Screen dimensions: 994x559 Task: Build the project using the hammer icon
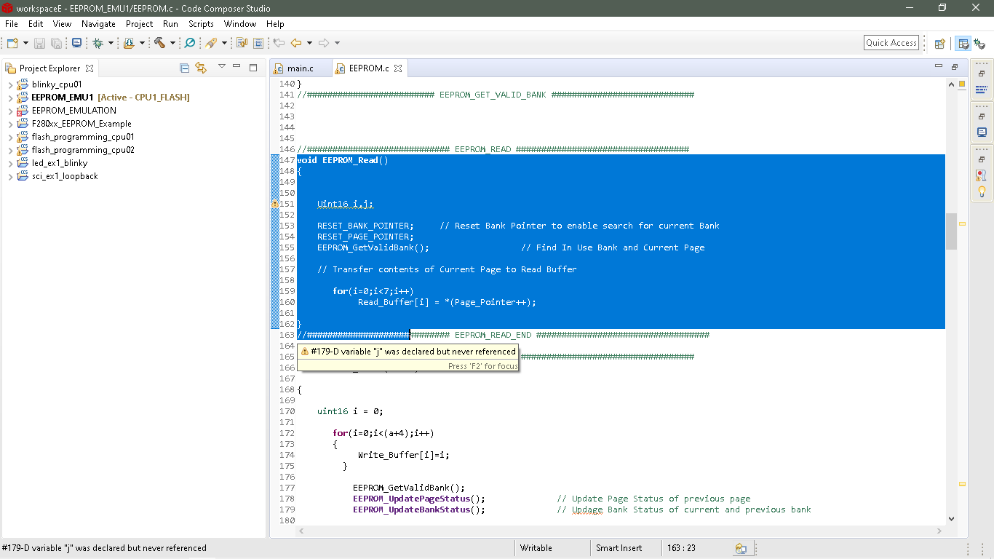pos(159,42)
